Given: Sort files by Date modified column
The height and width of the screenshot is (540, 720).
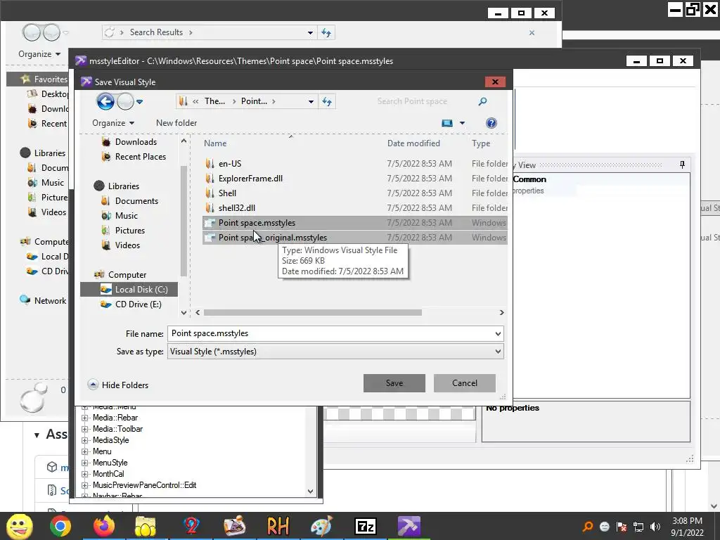Looking at the screenshot, I should [413, 143].
